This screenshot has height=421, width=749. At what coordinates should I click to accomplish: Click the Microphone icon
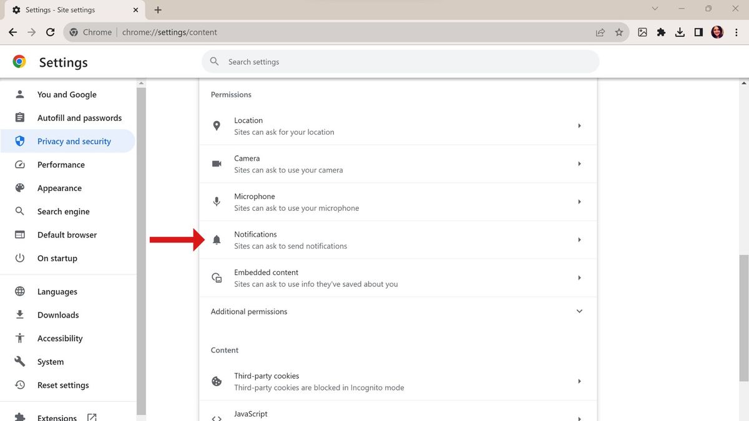click(217, 201)
